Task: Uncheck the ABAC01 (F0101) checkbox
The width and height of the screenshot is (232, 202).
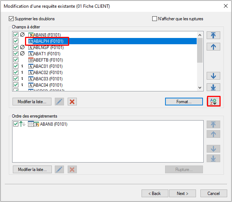Action: 16,66
